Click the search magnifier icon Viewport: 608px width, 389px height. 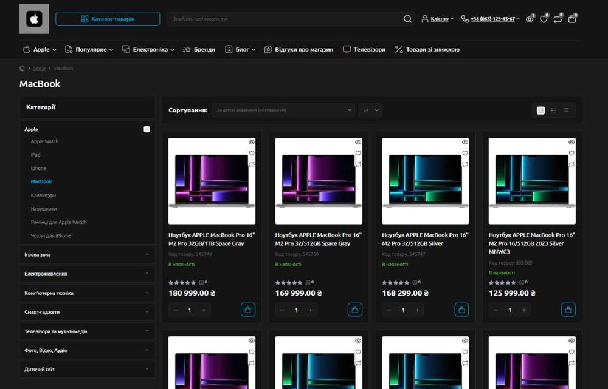click(x=407, y=19)
